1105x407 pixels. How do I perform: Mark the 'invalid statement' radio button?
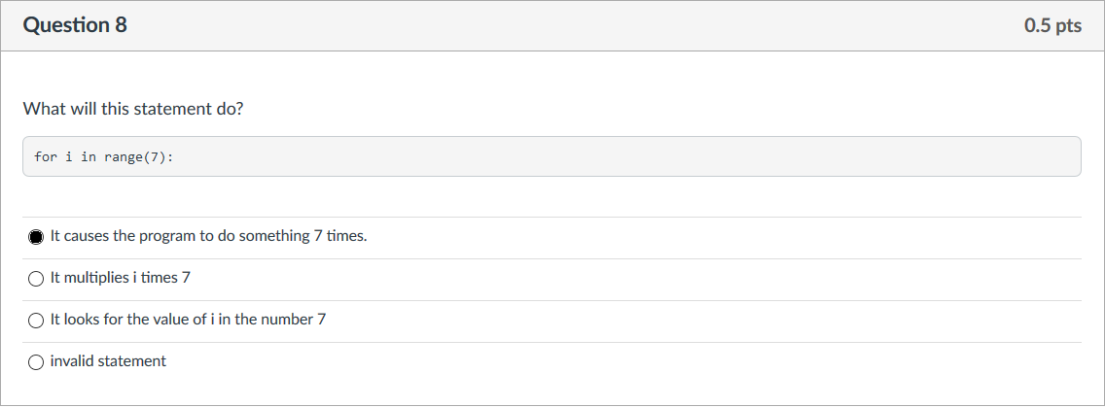tap(36, 362)
